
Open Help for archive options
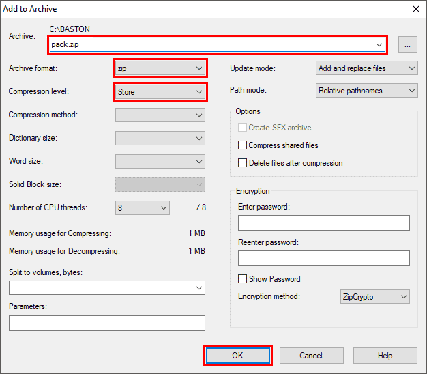(x=385, y=356)
